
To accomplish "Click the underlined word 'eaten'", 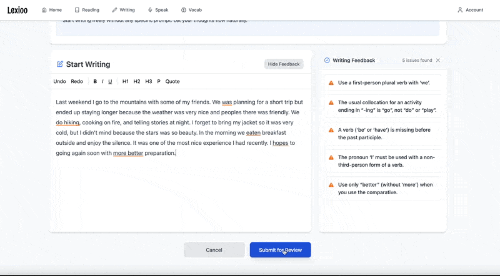I will tap(253, 132).
